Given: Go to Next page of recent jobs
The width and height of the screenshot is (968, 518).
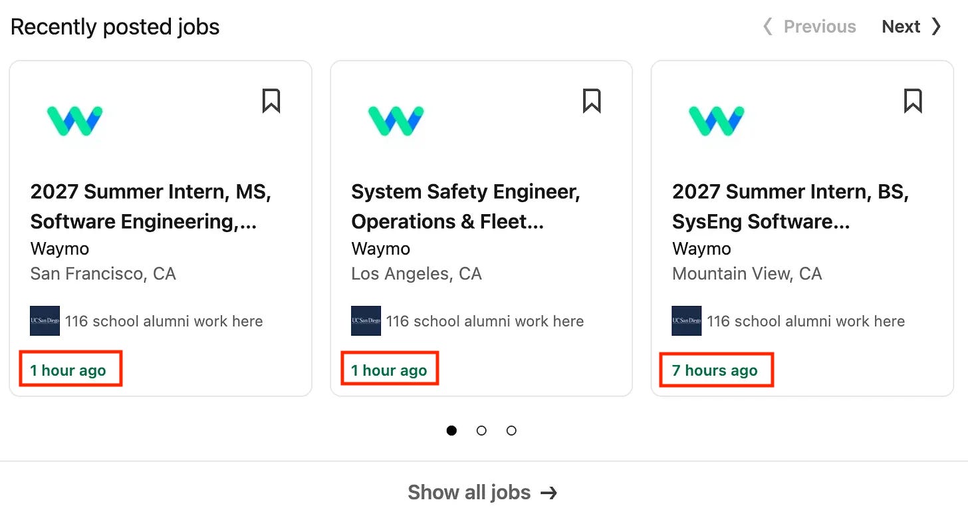Looking at the screenshot, I should pyautogui.click(x=911, y=27).
